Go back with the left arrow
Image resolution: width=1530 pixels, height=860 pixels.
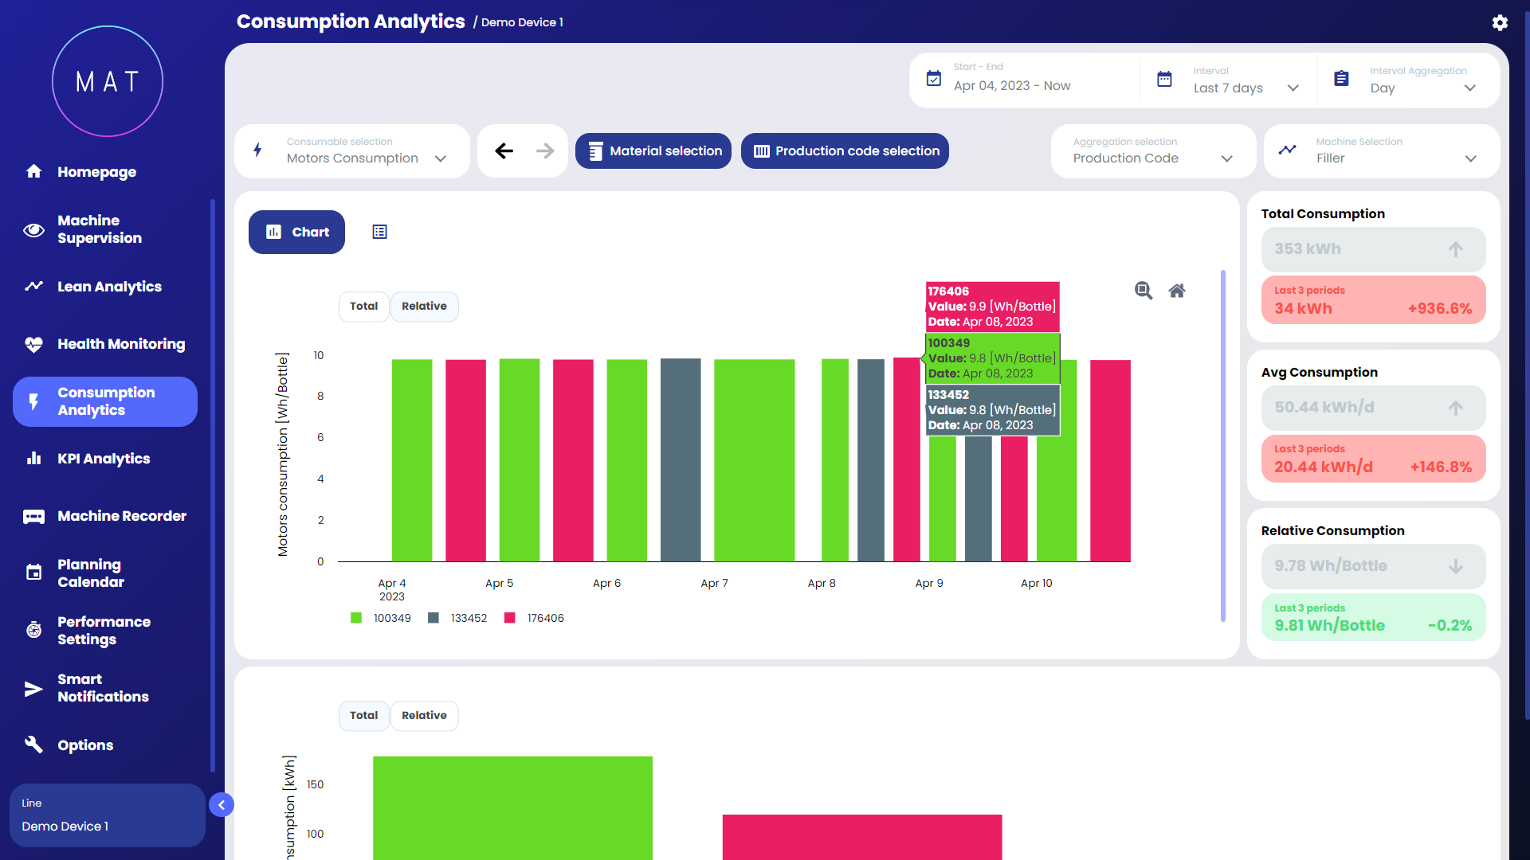[504, 150]
